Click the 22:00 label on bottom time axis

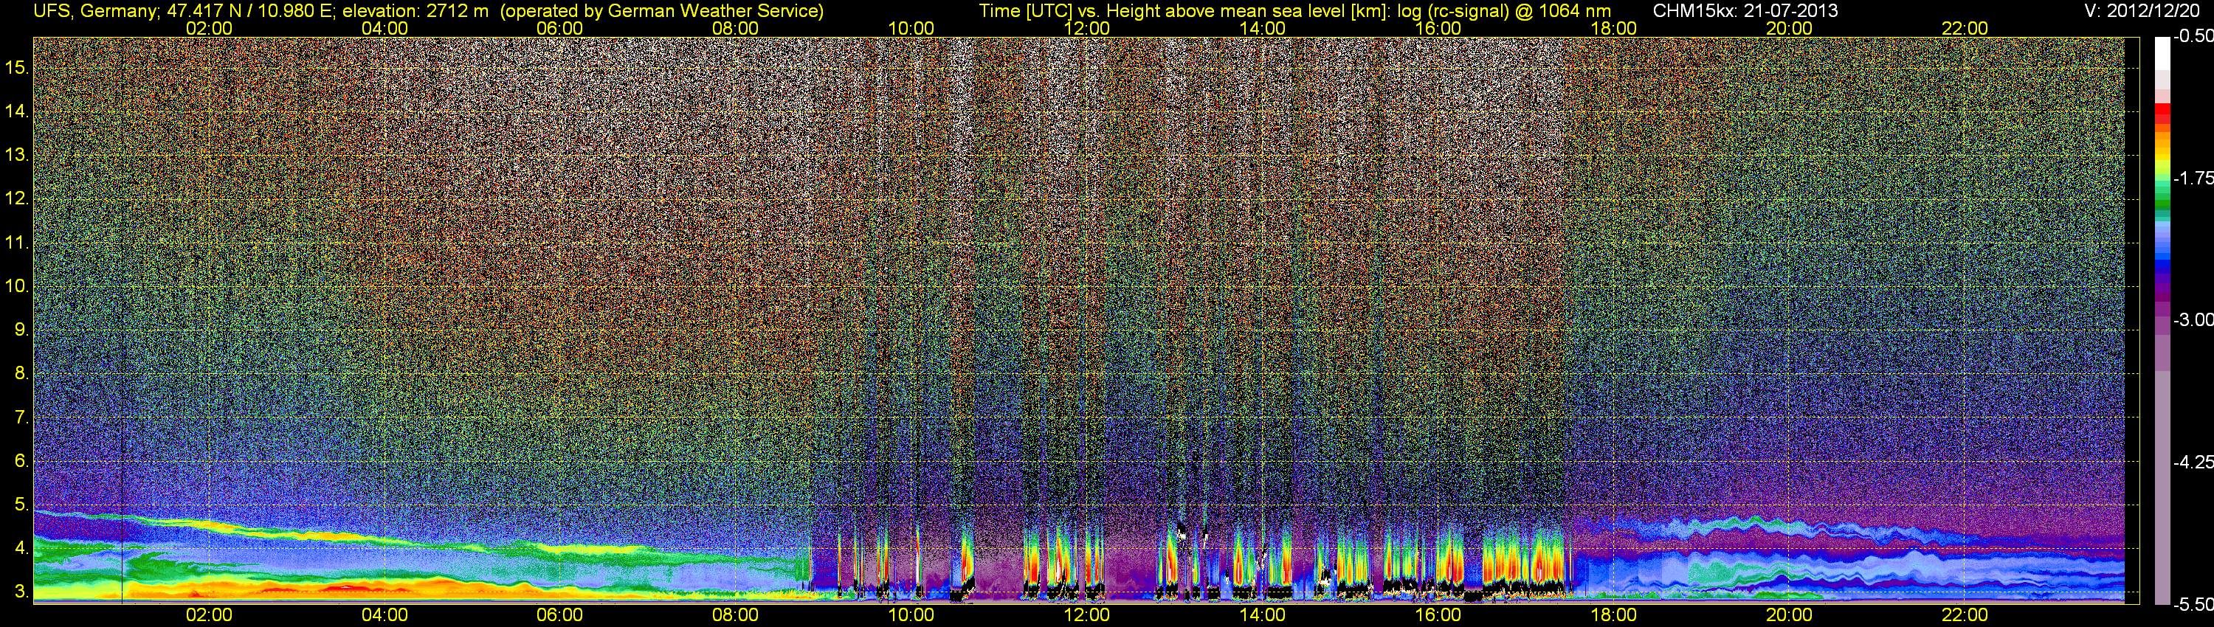point(1965,615)
